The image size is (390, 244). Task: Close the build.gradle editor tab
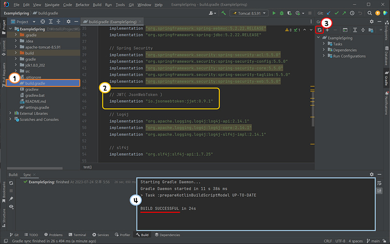pyautogui.click(x=140, y=21)
